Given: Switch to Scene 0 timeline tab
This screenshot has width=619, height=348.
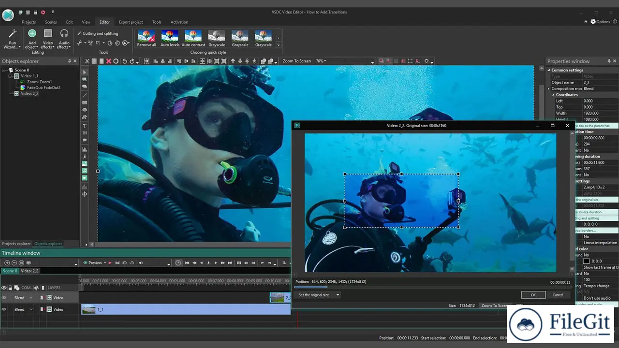Looking at the screenshot, I should [10, 271].
